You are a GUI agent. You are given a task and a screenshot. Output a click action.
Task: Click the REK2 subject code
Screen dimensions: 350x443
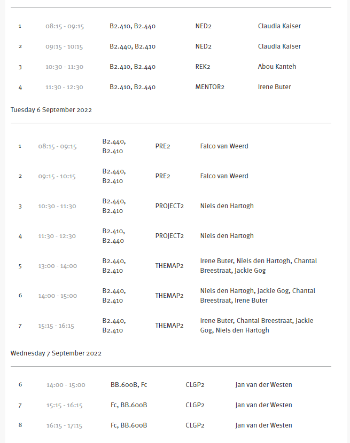point(203,67)
